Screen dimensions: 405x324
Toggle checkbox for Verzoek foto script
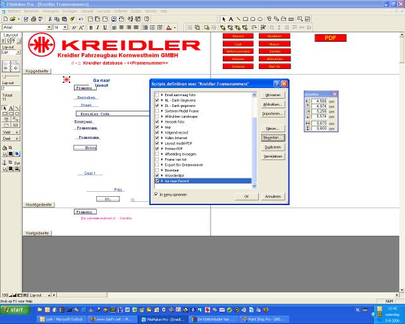[157, 121]
